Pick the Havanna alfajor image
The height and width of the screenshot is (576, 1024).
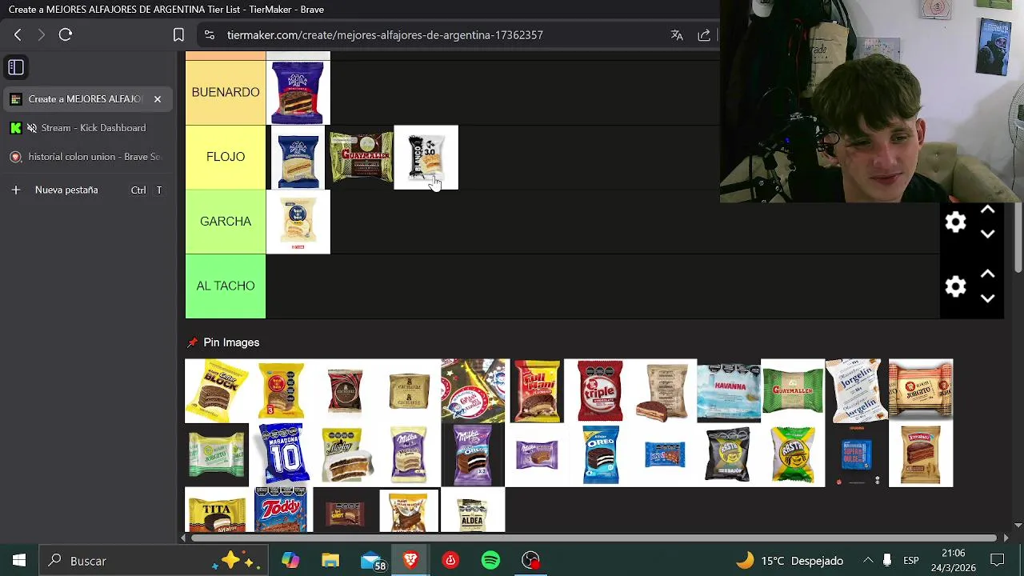coord(729,390)
